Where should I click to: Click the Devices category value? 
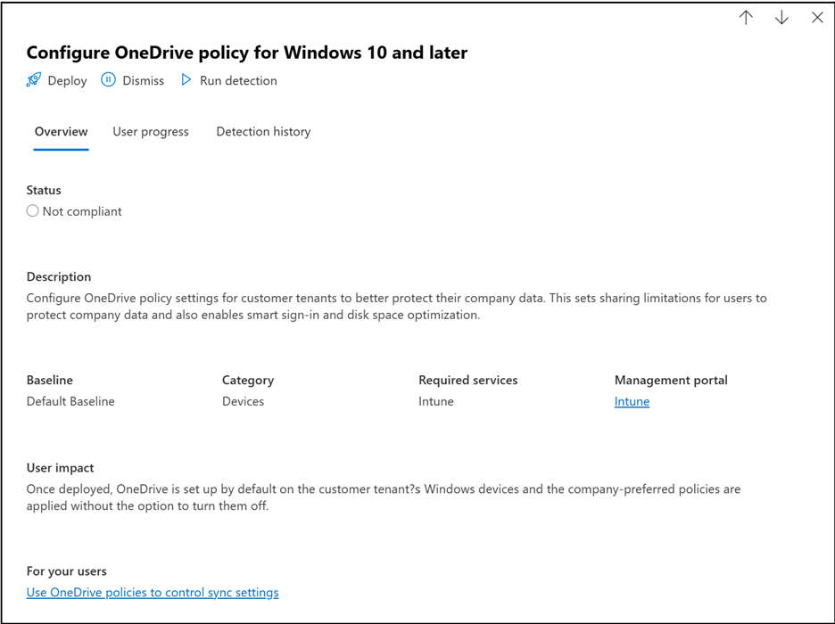tap(243, 401)
